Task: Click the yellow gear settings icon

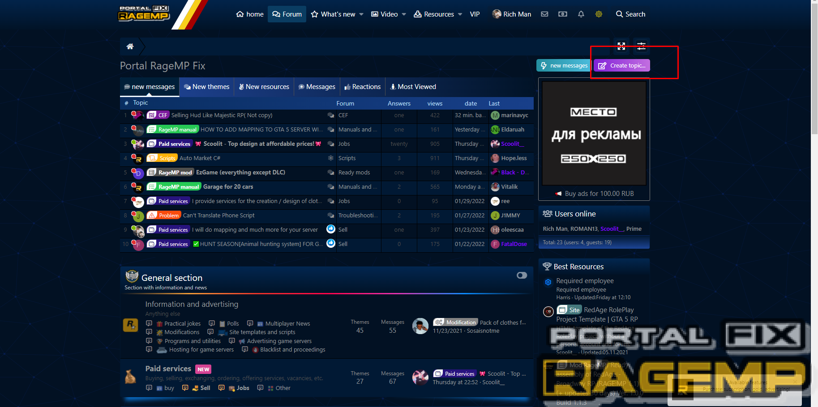Action: click(x=599, y=14)
